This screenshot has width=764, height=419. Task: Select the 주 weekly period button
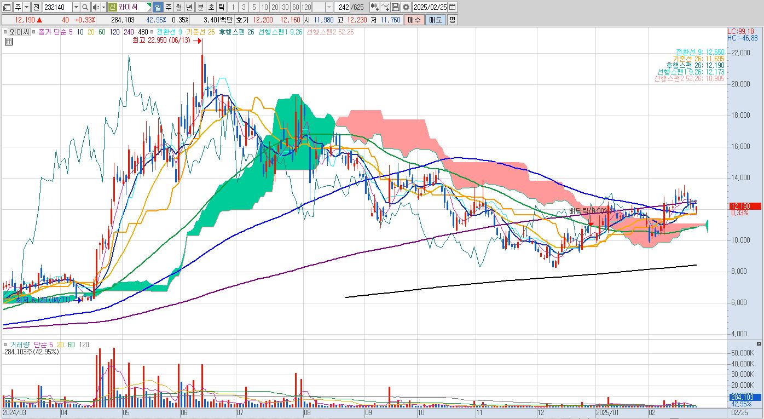(168, 7)
